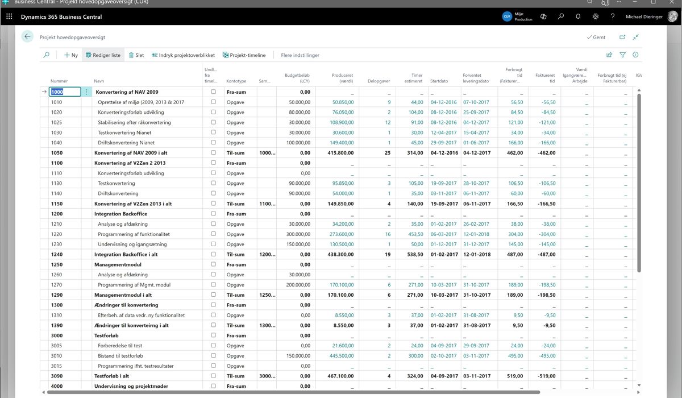Open the Kontotype column header menu
Viewport: 682px width, 398px height.
pyautogui.click(x=236, y=81)
